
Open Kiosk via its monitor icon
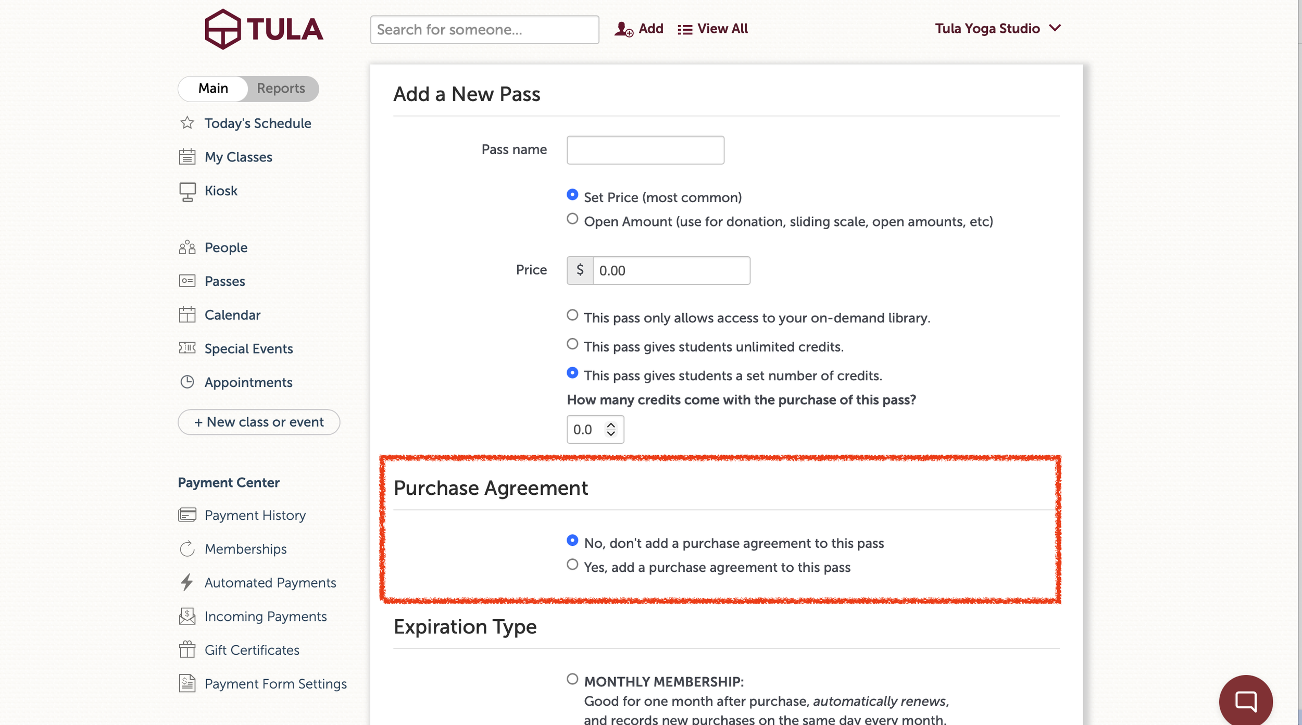187,191
